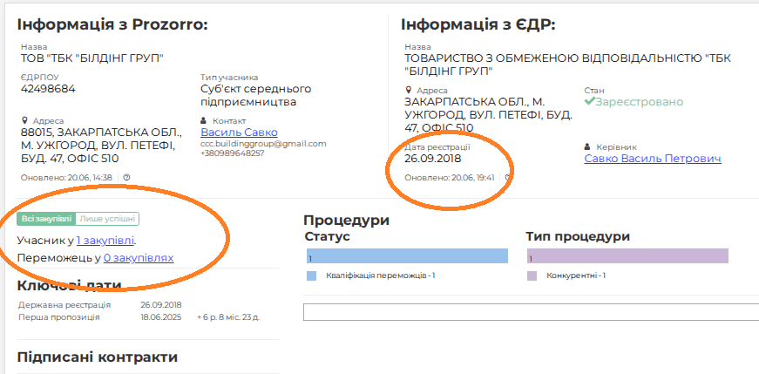Click the person icon beside Контакт label
The image size is (759, 374).
click(205, 120)
